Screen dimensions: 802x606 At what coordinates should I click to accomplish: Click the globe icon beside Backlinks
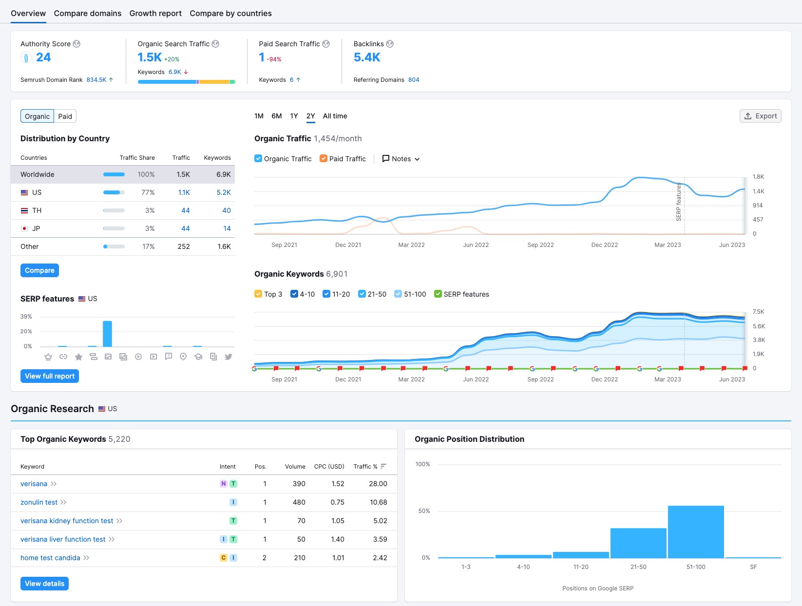[x=390, y=44]
